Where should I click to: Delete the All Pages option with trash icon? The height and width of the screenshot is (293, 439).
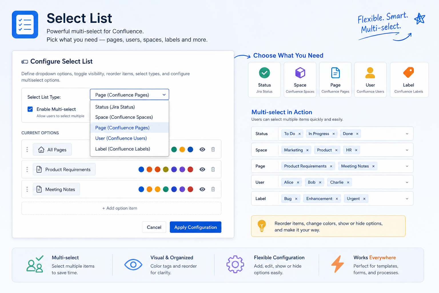[x=213, y=149]
